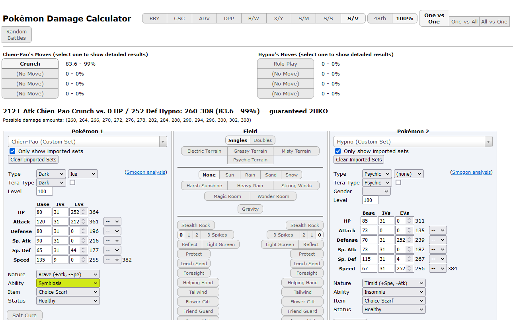Choose the DPP generation tab
The width and height of the screenshot is (513, 320).
pyautogui.click(x=229, y=18)
